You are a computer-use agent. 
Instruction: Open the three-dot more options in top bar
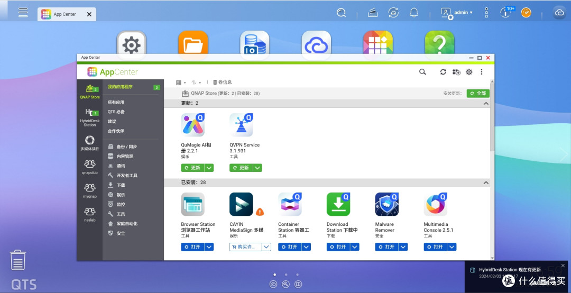click(x=486, y=13)
